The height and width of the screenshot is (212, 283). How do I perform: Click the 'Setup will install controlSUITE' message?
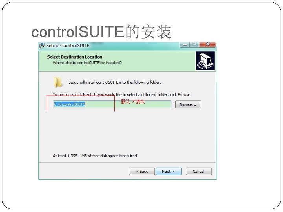[115, 82]
